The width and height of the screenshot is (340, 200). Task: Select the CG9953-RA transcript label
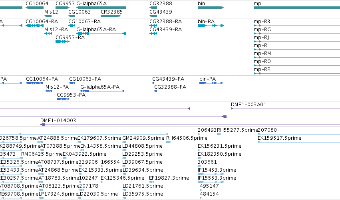tap(70, 38)
